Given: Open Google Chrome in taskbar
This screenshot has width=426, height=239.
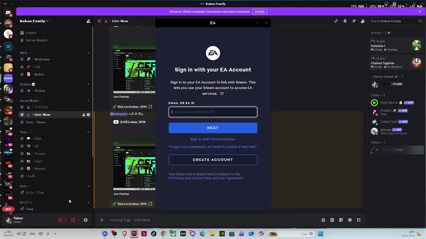Looking at the screenshot, I should 163,234.
